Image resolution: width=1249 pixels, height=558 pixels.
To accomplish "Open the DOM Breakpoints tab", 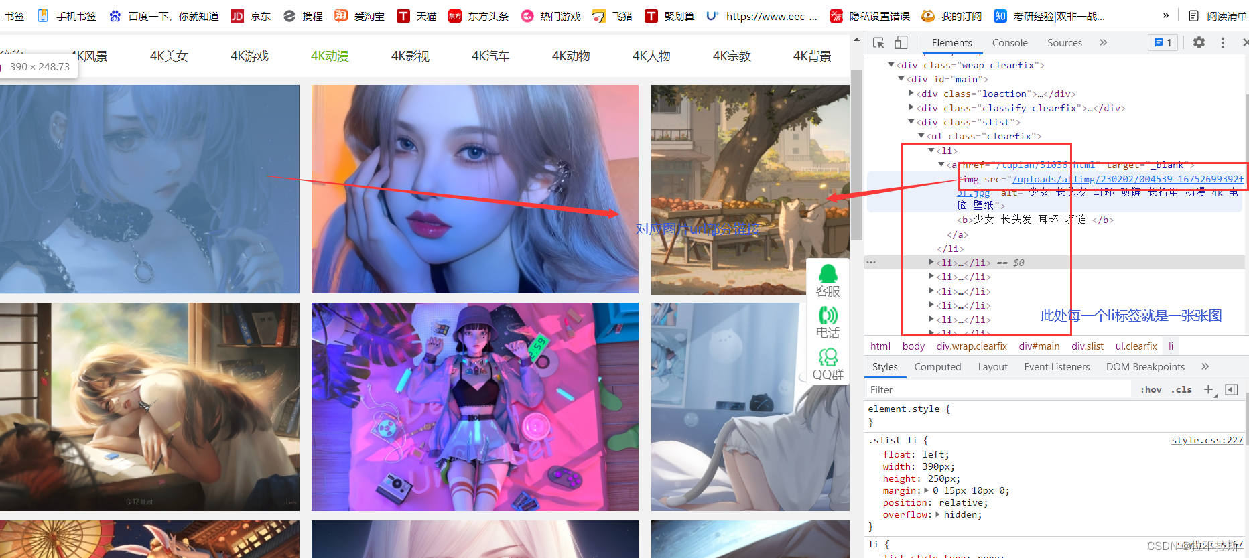I will pos(1145,366).
